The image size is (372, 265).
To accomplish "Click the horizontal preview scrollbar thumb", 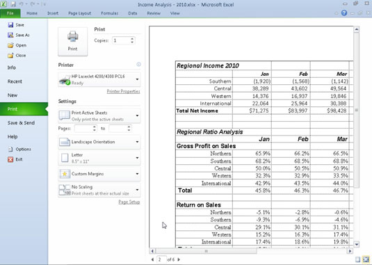I will (x=207, y=251).
